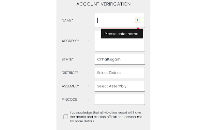The height and width of the screenshot is (130, 215).
Task: Click the red error exclamation icon
Action: tap(137, 20)
